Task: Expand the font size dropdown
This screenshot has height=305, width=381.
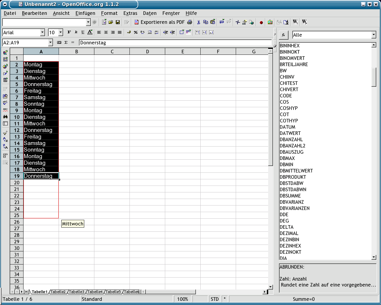Action: point(61,32)
